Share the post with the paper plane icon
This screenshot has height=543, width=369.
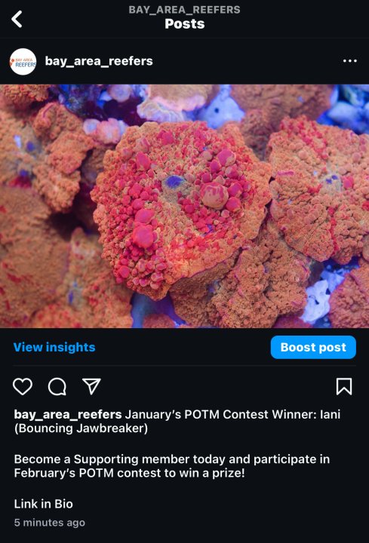(91, 386)
